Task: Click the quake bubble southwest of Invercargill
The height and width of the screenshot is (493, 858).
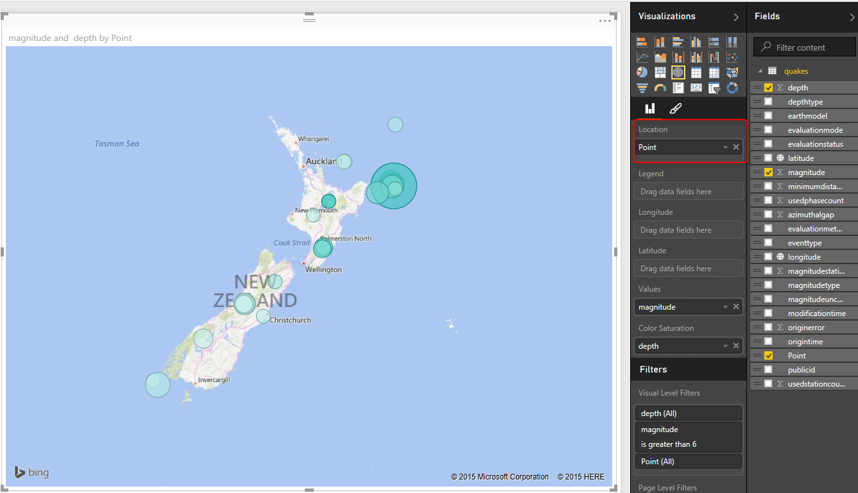Action: (x=157, y=385)
